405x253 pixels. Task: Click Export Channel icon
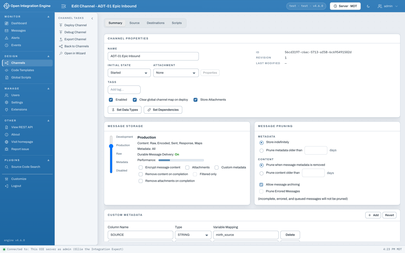[61, 39]
